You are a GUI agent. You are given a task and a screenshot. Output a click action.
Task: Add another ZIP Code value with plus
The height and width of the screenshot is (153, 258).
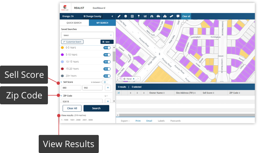(x=108, y=101)
